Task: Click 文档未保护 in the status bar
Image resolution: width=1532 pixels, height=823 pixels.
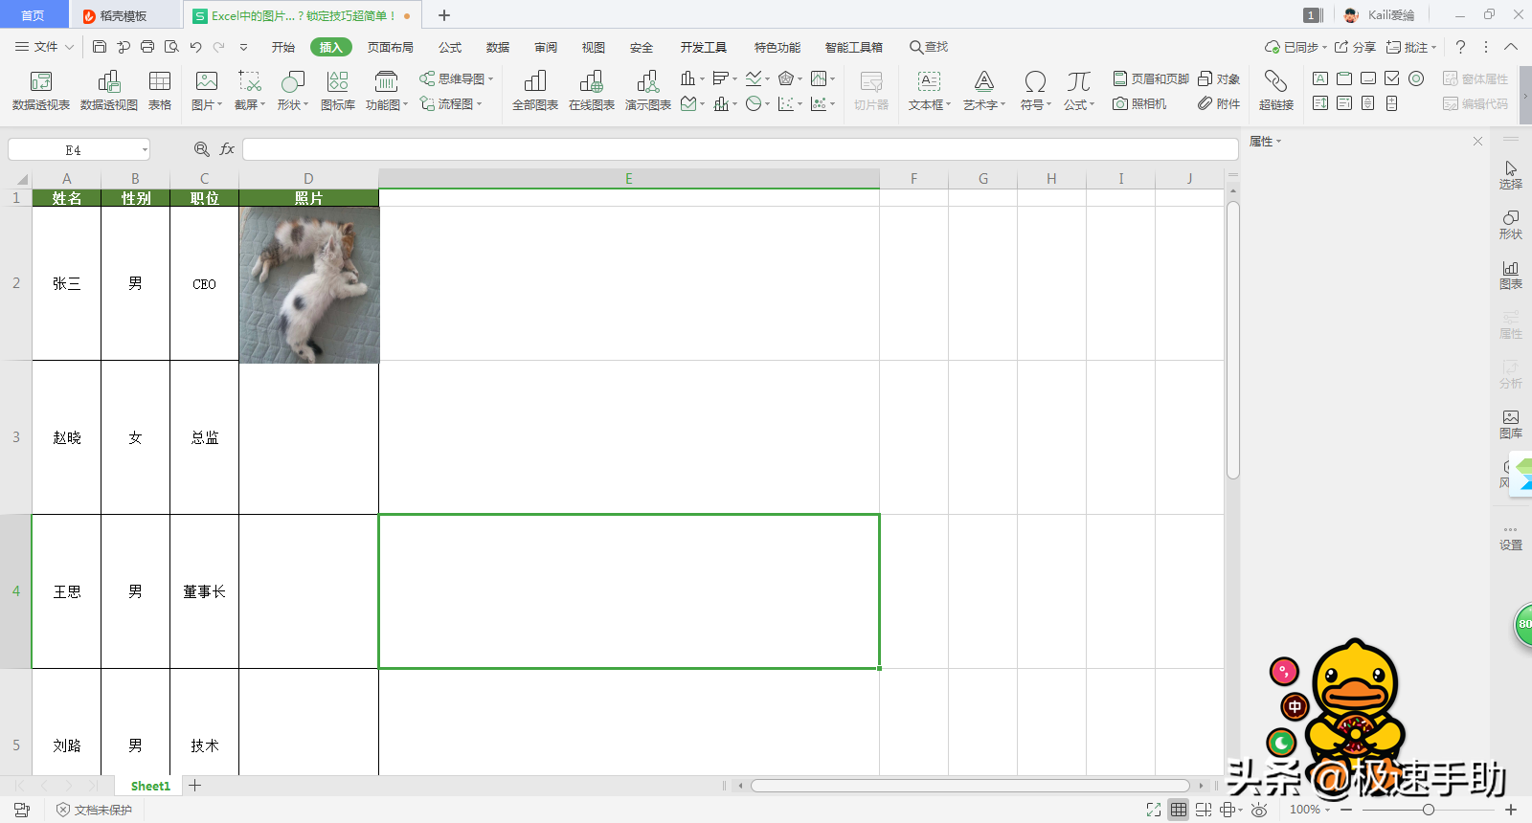Action: pos(94,810)
